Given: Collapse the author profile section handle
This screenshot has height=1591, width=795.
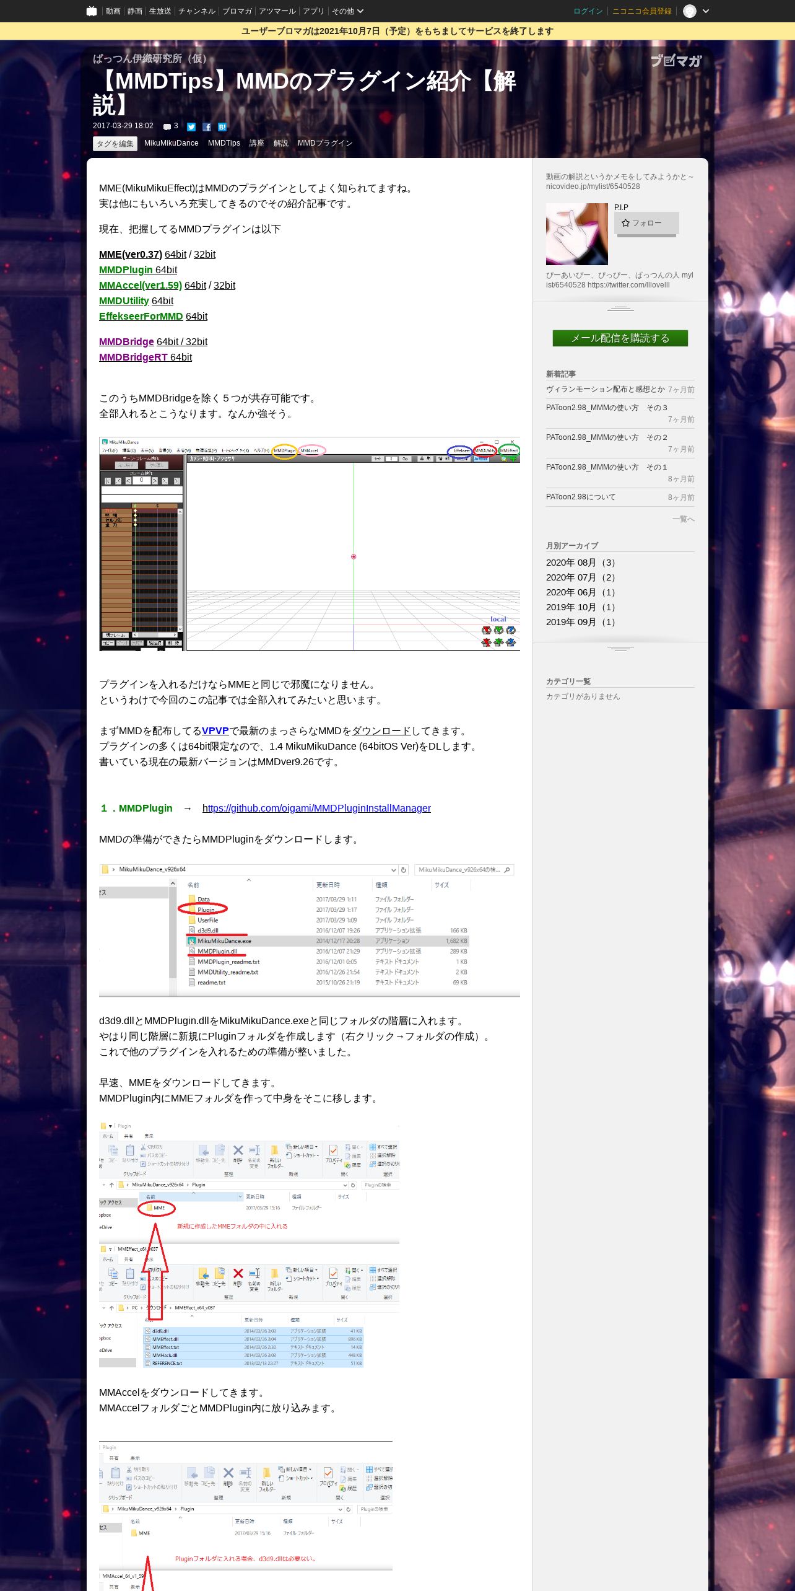Looking at the screenshot, I should click(x=620, y=308).
